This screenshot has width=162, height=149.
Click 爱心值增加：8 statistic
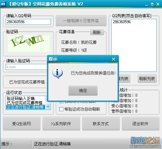pyautogui.click(x=124, y=106)
